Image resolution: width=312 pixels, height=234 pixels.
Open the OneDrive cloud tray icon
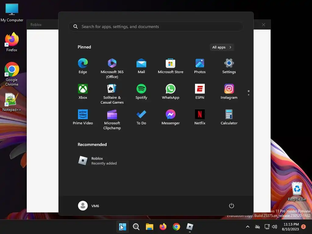tap(257, 227)
